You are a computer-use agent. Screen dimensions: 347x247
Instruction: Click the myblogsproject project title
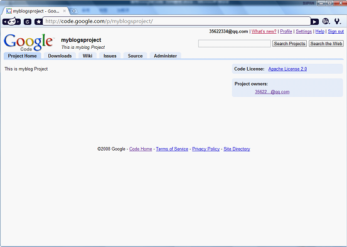click(81, 40)
